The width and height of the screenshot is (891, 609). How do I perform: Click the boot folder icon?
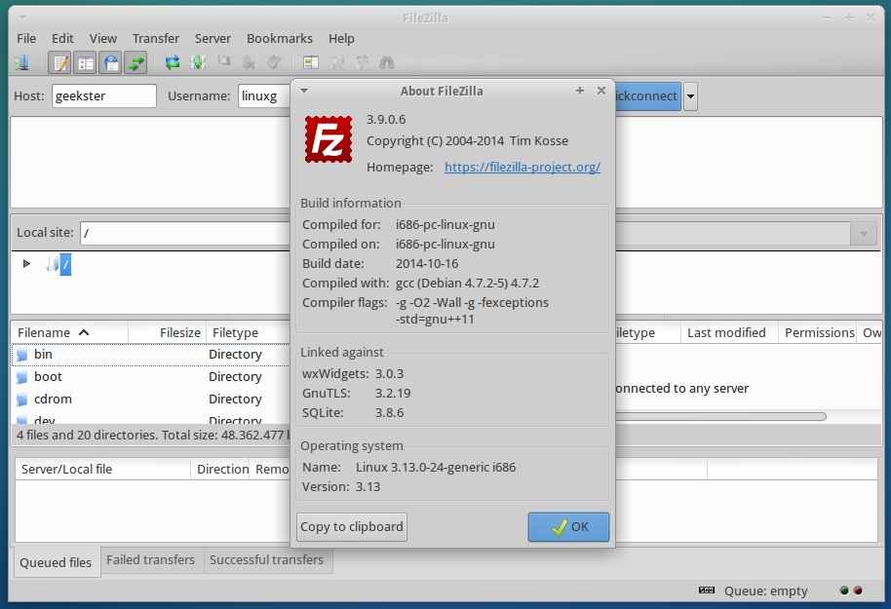[22, 377]
